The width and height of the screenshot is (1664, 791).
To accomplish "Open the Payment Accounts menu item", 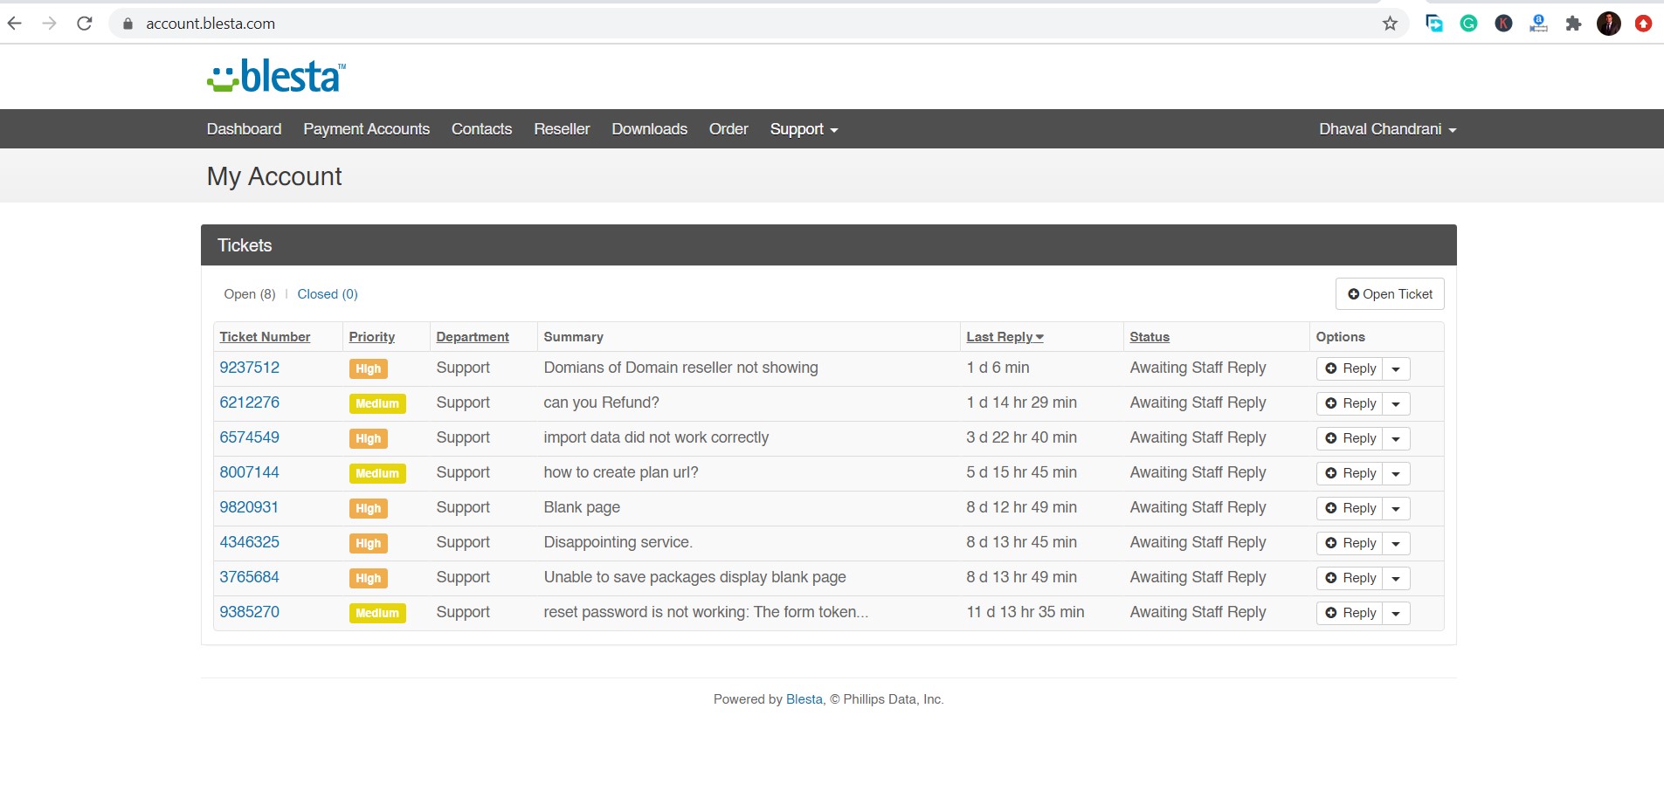I will [366, 129].
